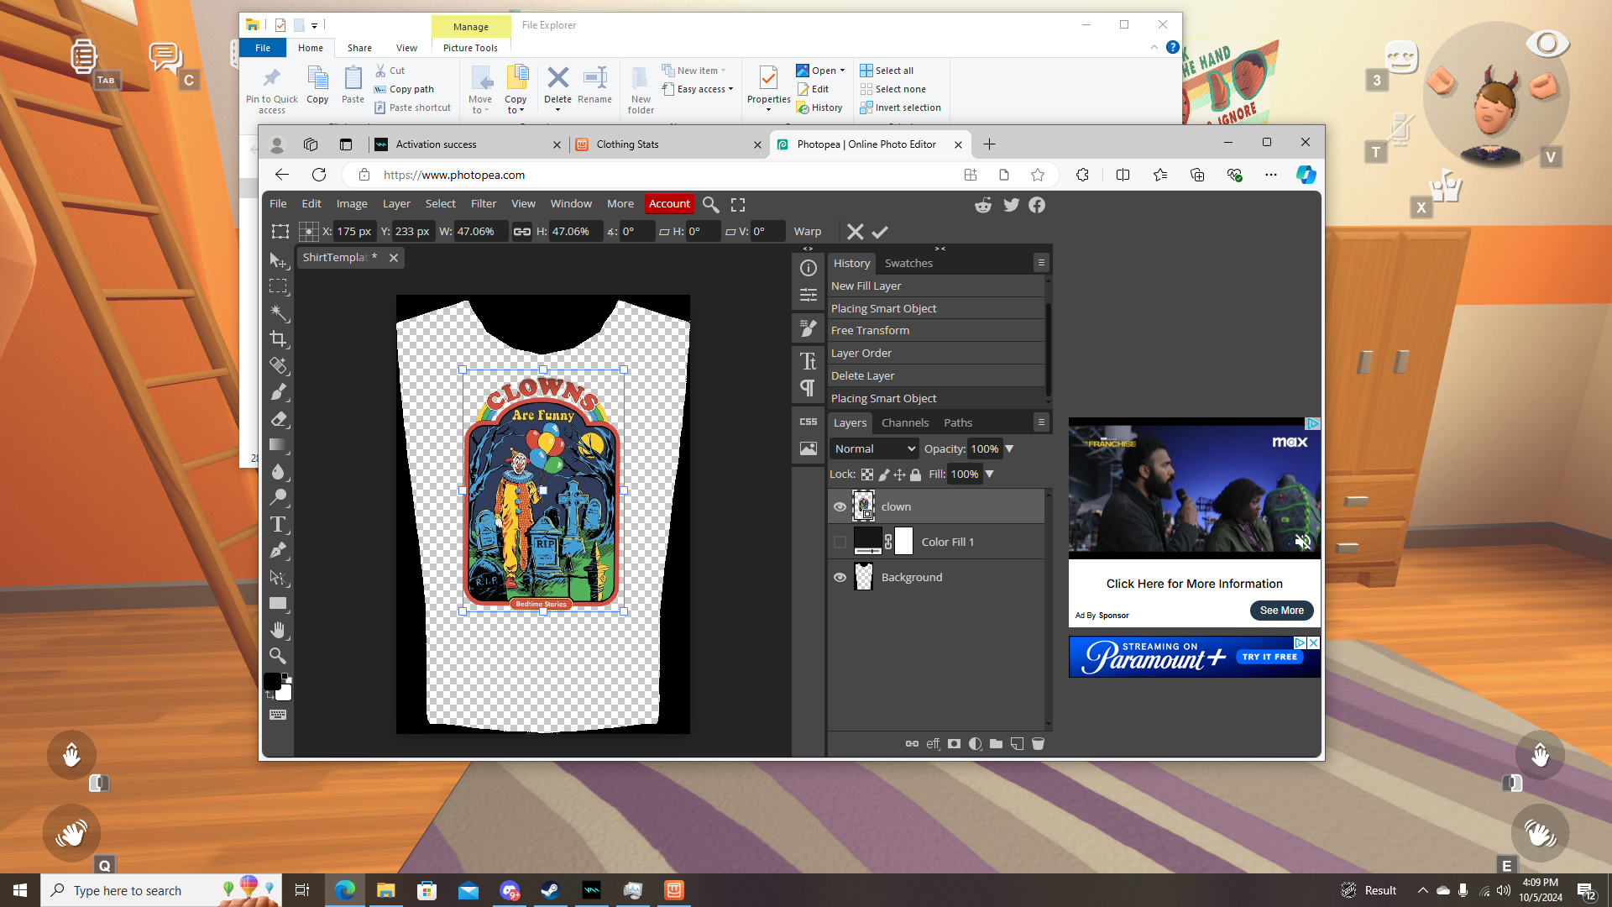Select the Type tool in left toolbar
Screen dimensions: 1612x907
279,525
